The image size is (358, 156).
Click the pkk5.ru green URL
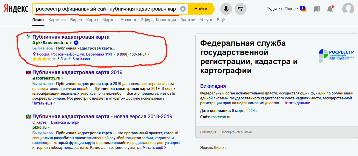39,127
